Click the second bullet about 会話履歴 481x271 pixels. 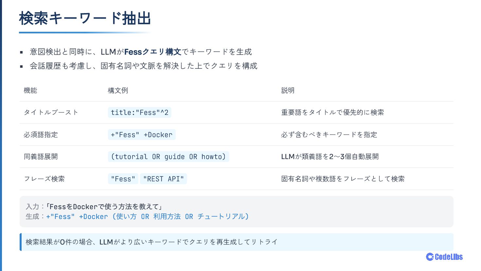(x=144, y=66)
